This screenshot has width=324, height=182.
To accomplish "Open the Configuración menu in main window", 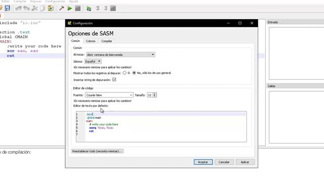I will (55, 1).
